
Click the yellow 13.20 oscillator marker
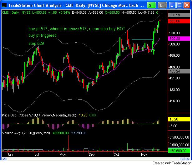(179, 119)
